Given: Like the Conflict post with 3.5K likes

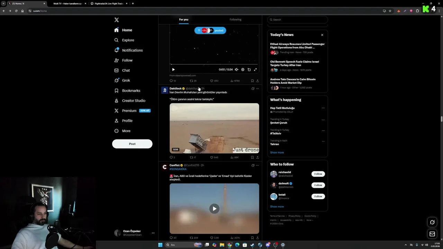Looking at the screenshot, I should 215,238.
